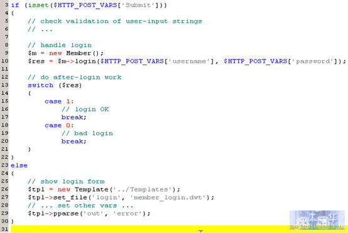Click 'Template' class name on line 26

point(92,189)
